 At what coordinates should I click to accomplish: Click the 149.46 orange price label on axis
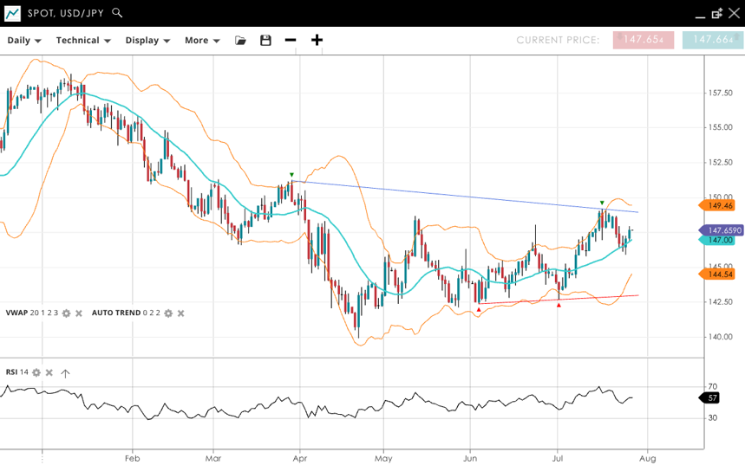[719, 205]
